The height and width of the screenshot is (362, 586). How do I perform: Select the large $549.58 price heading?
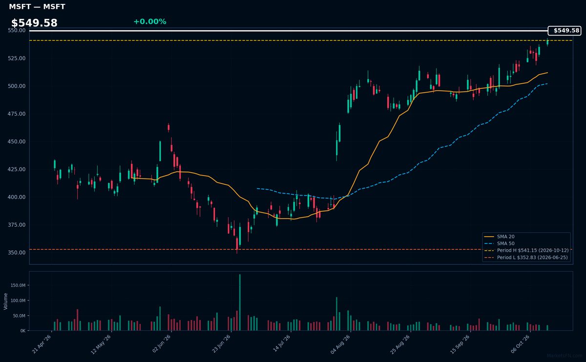34,23
